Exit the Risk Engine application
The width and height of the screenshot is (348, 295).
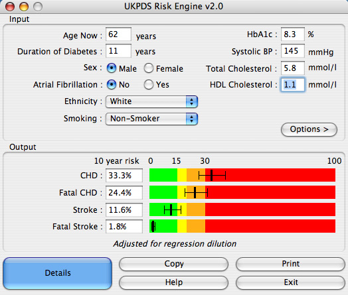click(x=290, y=282)
